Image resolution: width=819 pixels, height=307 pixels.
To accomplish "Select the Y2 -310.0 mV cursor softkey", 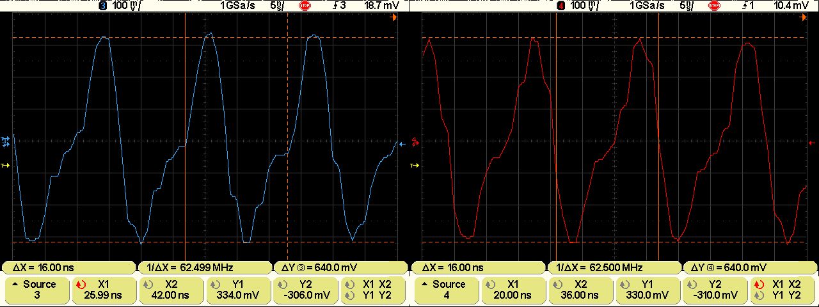I will 715,290.
